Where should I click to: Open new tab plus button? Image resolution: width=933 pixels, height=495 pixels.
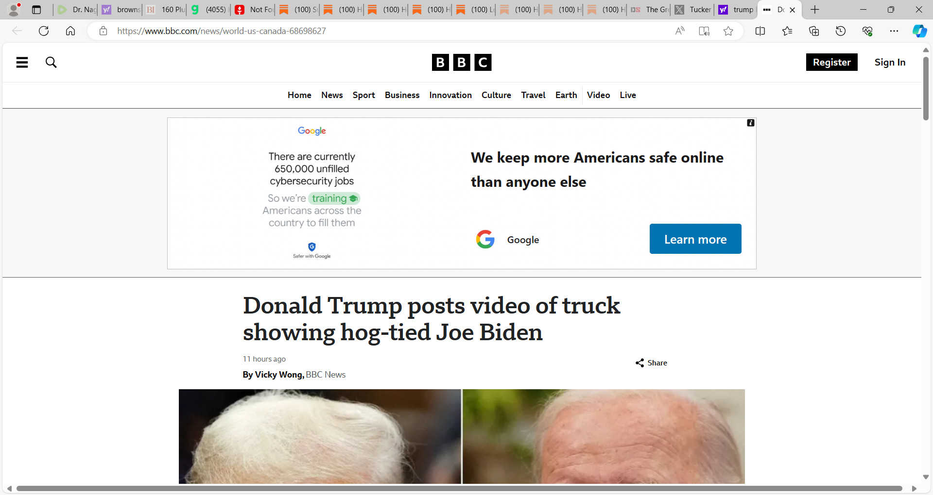(x=815, y=10)
